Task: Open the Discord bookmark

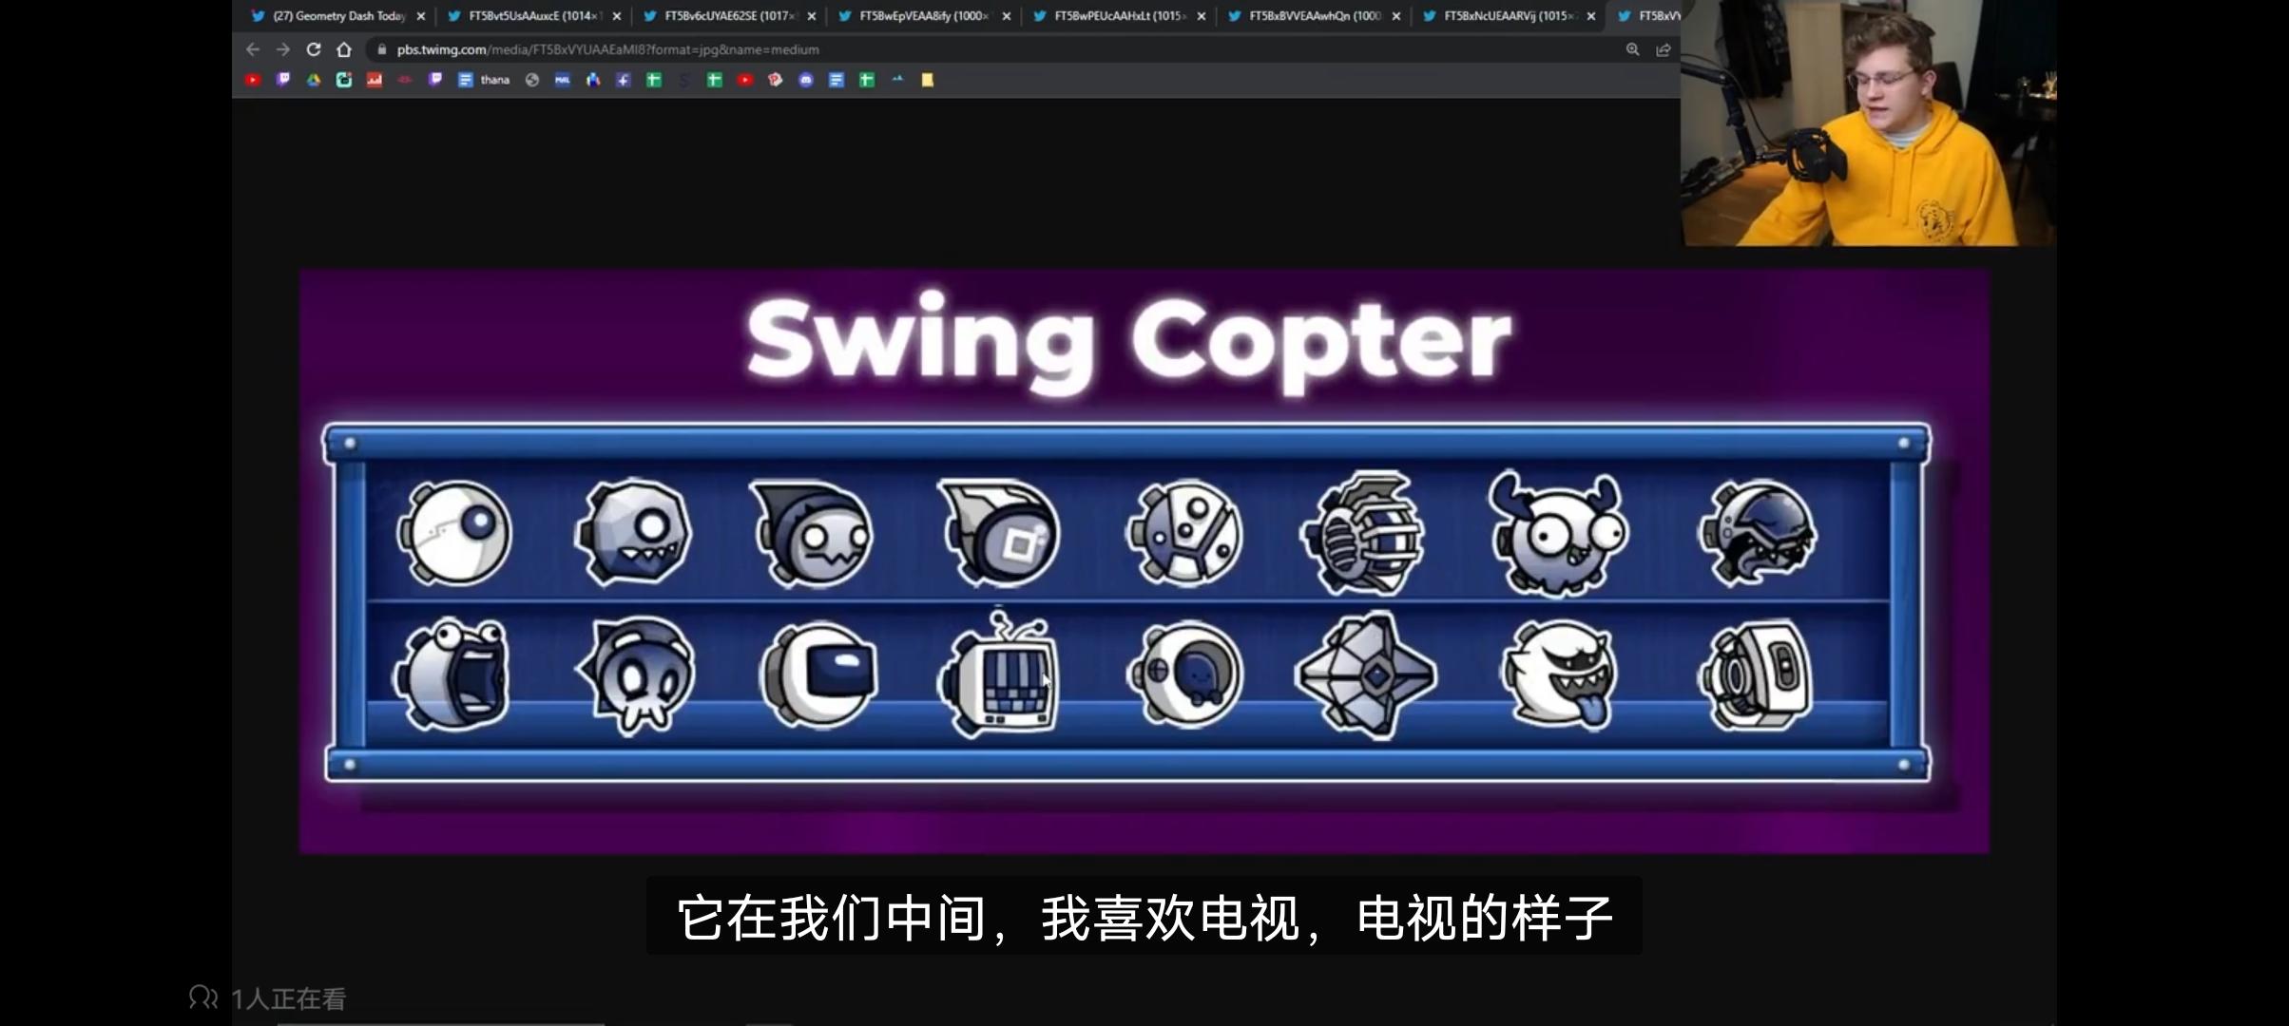Action: (806, 80)
